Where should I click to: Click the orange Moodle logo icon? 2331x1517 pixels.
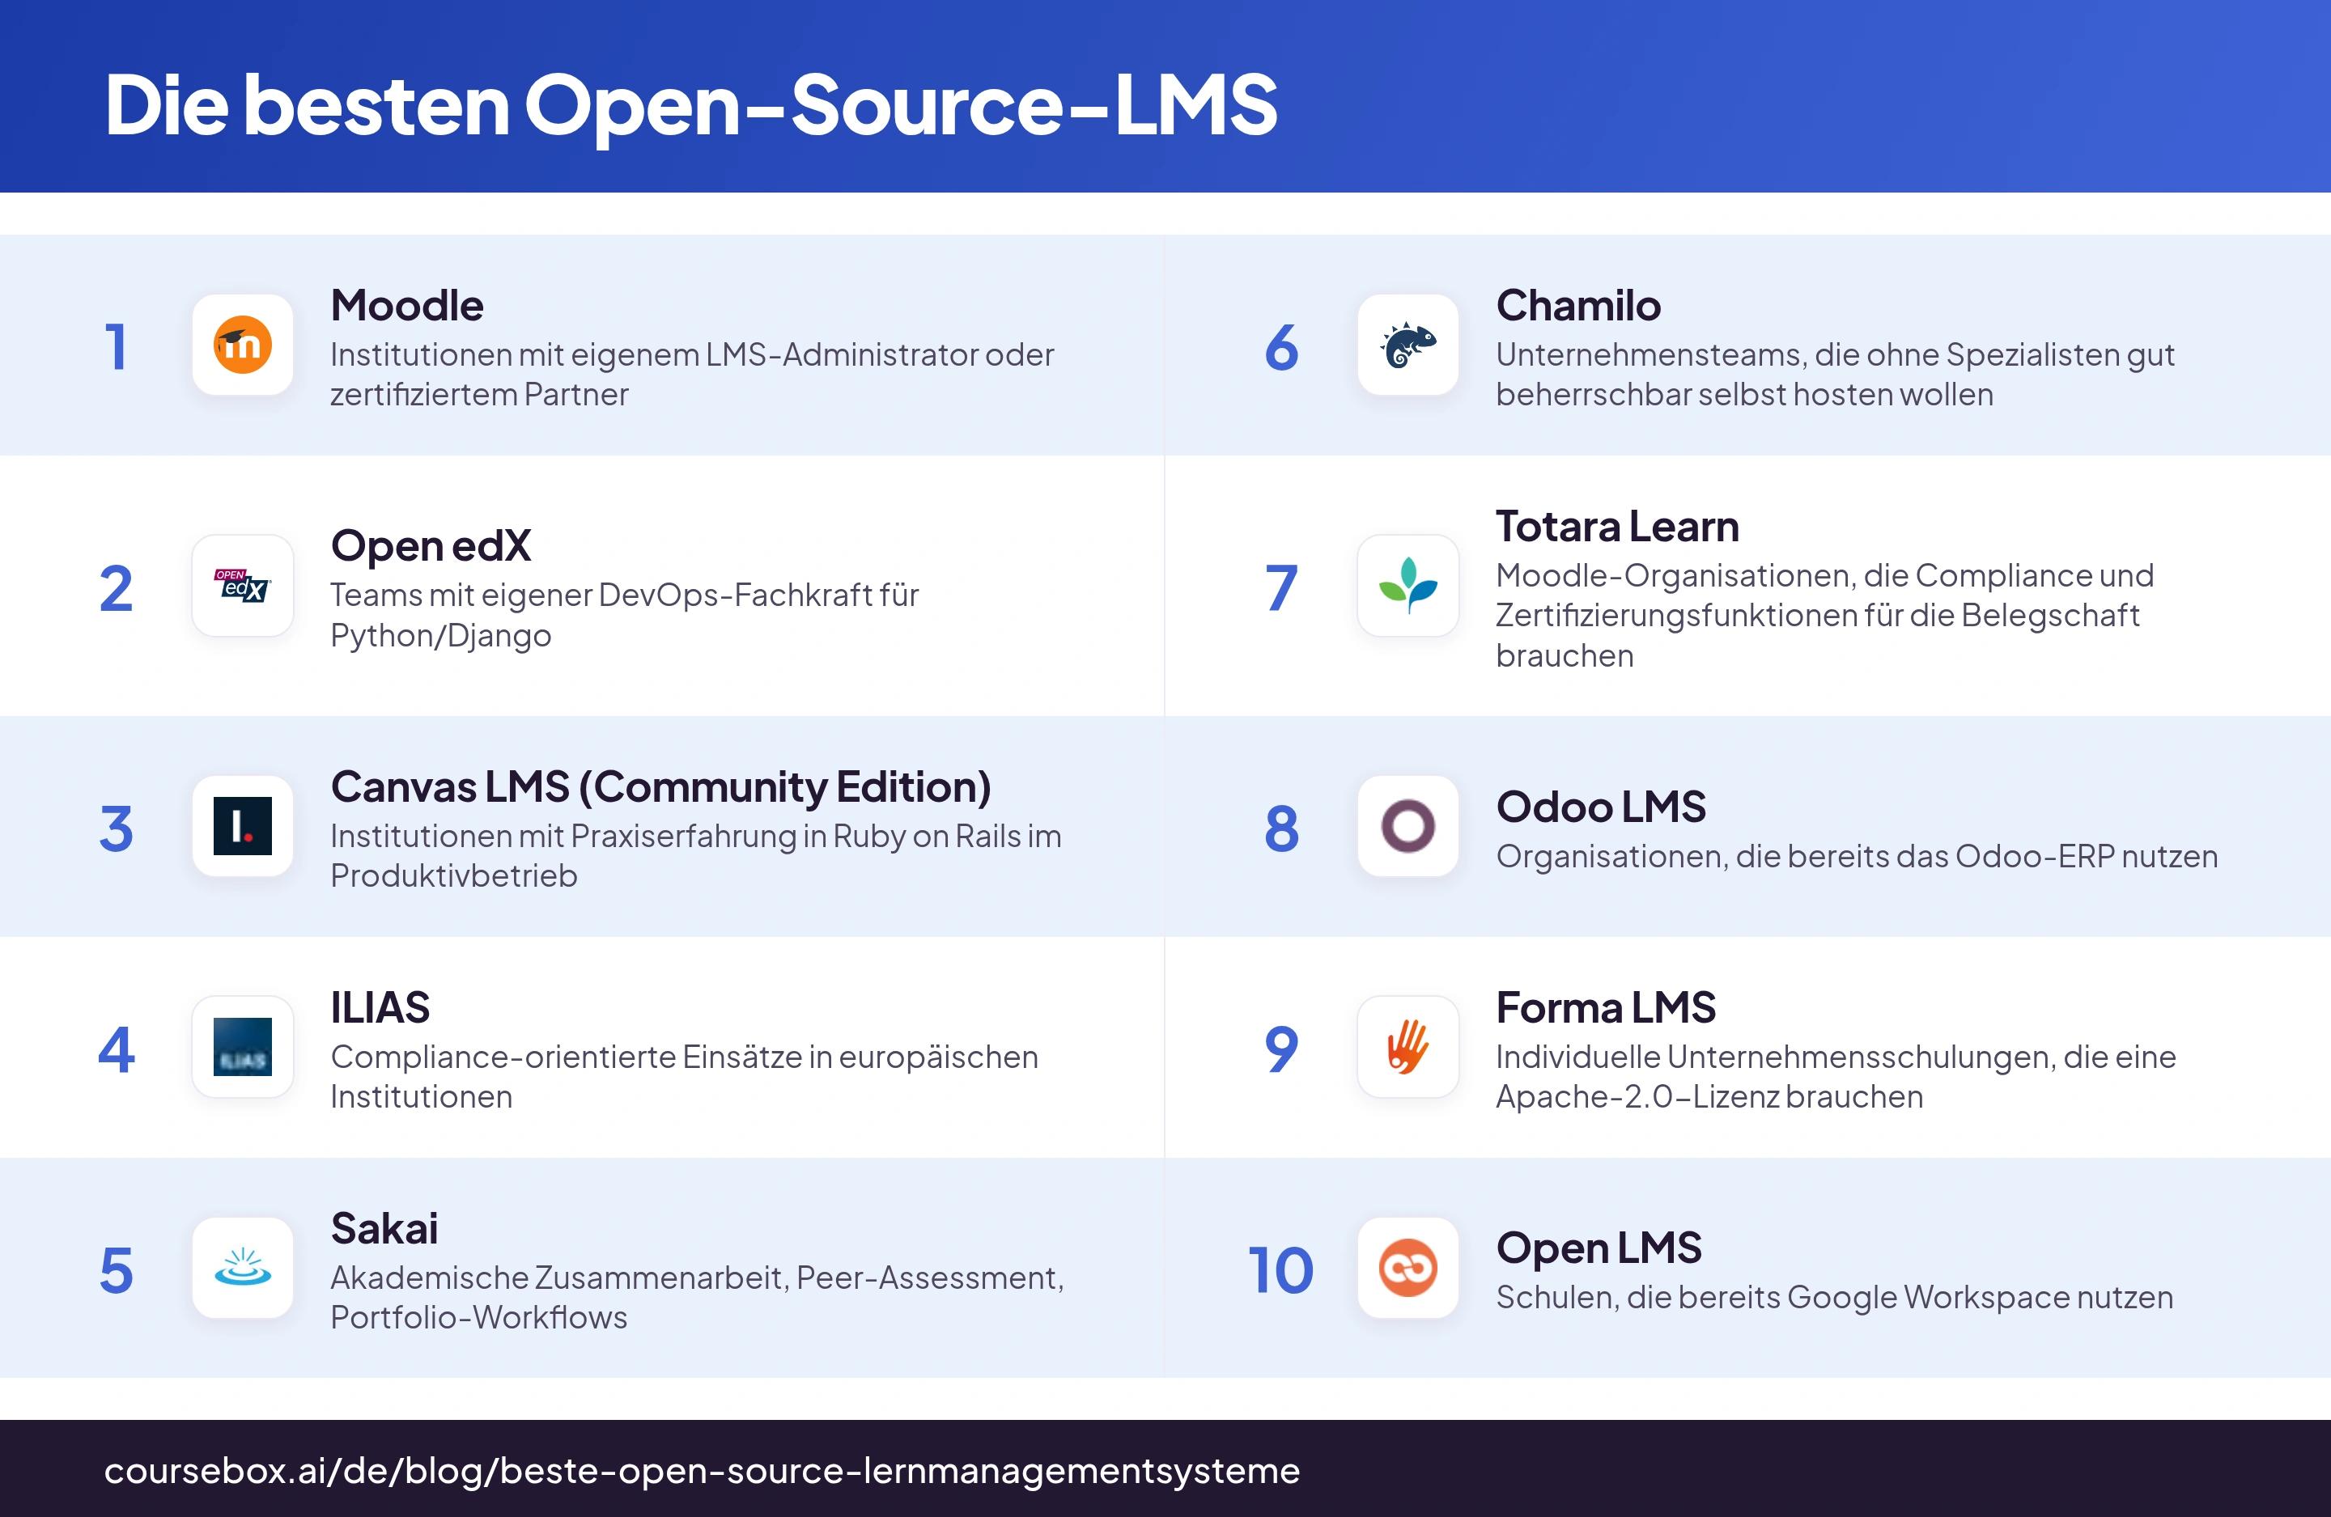(x=243, y=345)
